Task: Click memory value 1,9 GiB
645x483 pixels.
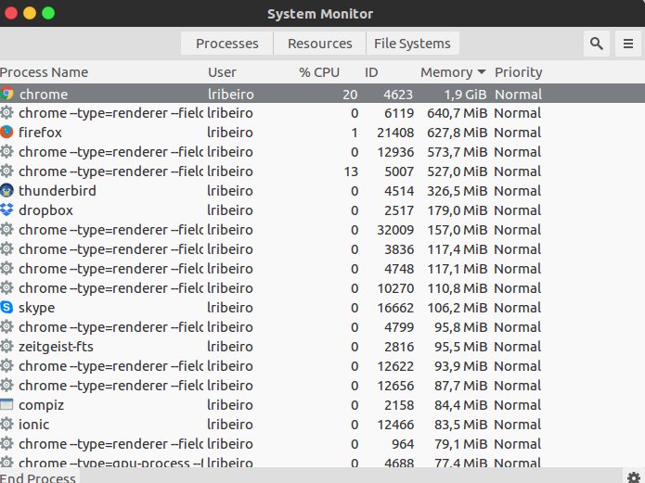Action: [465, 95]
